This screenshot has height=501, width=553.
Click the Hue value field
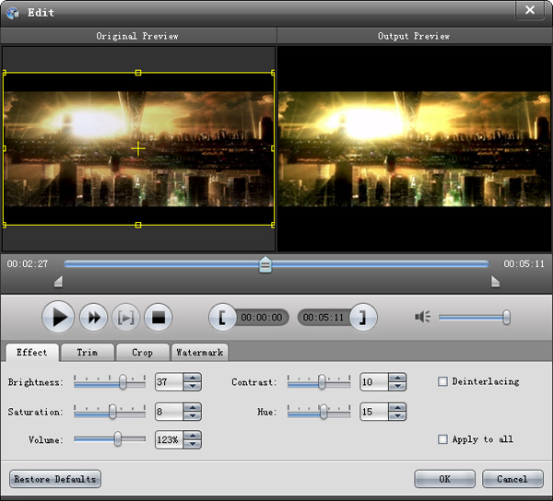(x=374, y=412)
